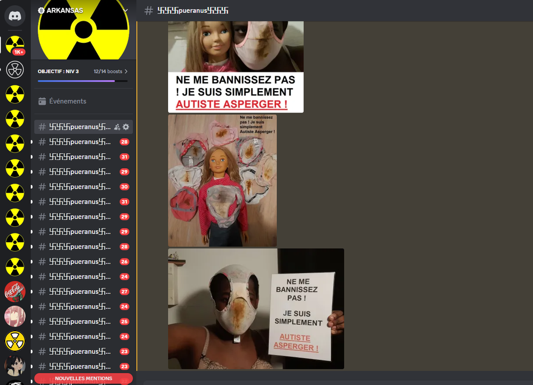
Task: Click the calendar icon beside Événements
Action: 43,101
